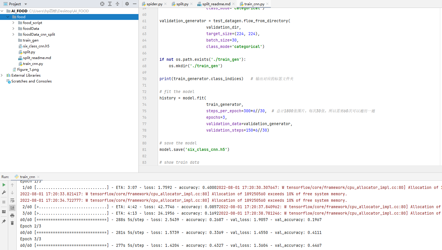Open the Project view dropdown
The image size is (442, 250).
coord(26,4)
